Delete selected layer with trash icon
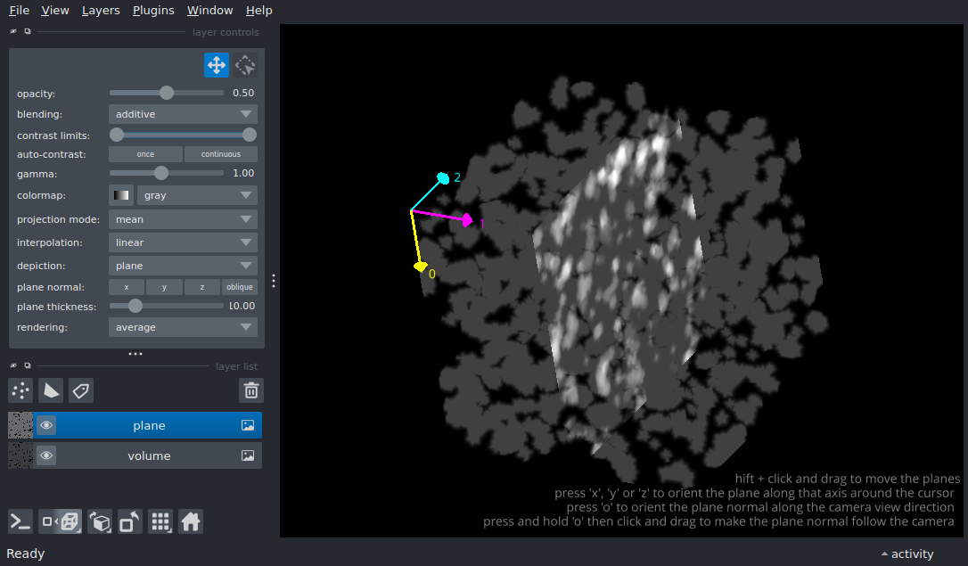Viewport: 968px width, 566px height. coord(251,390)
